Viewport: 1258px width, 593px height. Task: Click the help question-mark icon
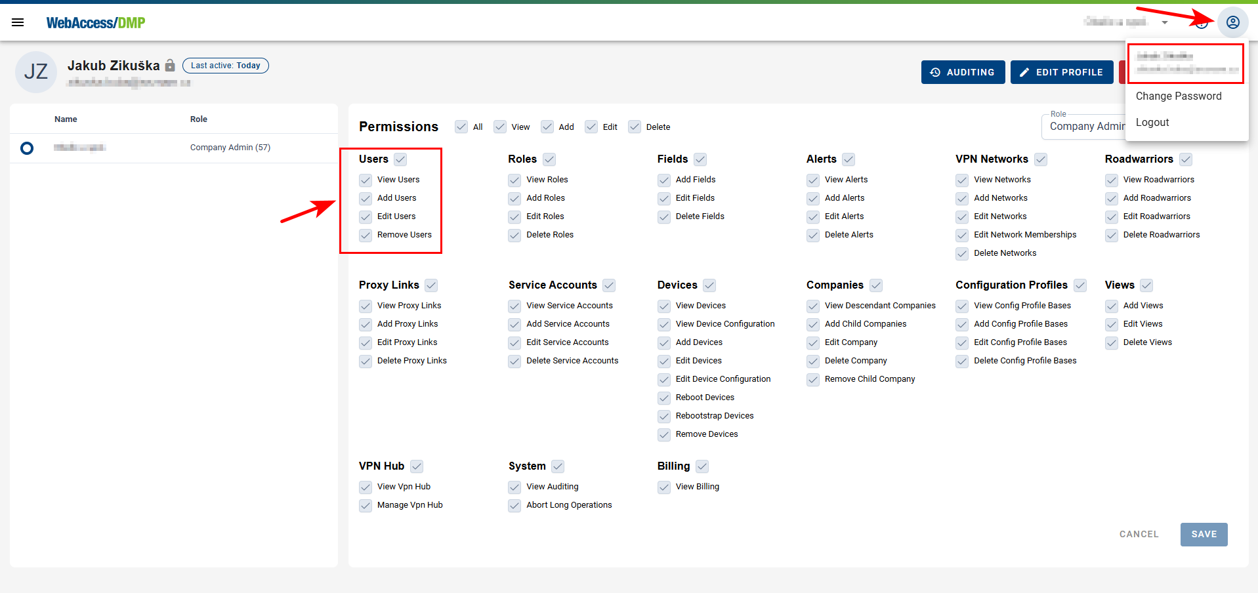tap(1201, 22)
